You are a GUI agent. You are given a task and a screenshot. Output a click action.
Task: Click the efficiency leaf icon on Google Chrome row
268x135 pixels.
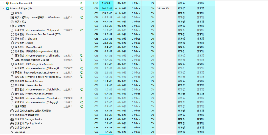82,3
